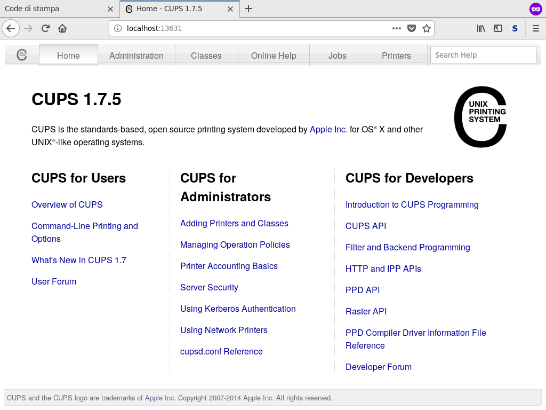Open Adding Printers and Classes link

234,223
